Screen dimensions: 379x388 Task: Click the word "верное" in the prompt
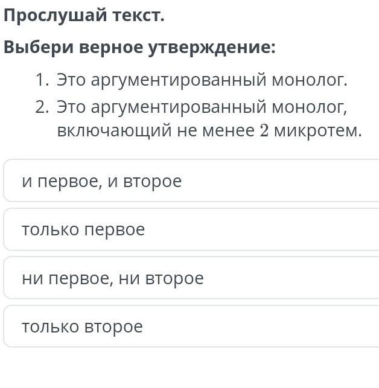(103, 48)
